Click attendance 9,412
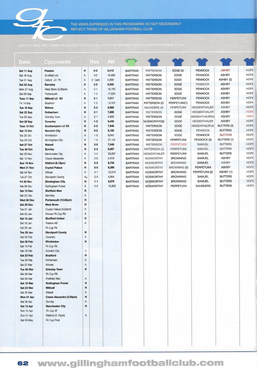 [111, 71]
